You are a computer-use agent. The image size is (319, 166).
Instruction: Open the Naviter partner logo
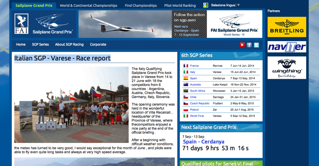(x=287, y=47)
